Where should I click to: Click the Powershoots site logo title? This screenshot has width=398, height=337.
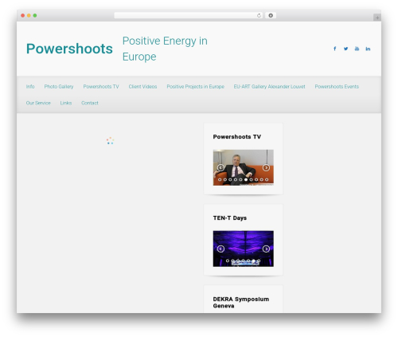69,49
